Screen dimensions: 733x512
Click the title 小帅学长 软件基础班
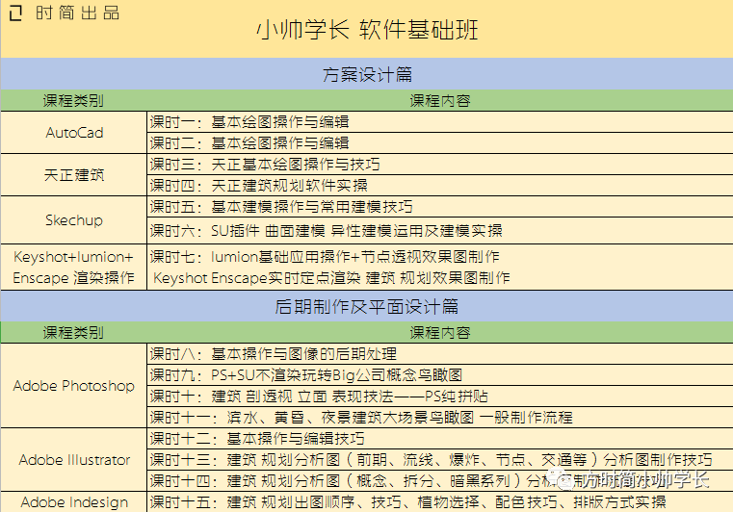tap(367, 30)
